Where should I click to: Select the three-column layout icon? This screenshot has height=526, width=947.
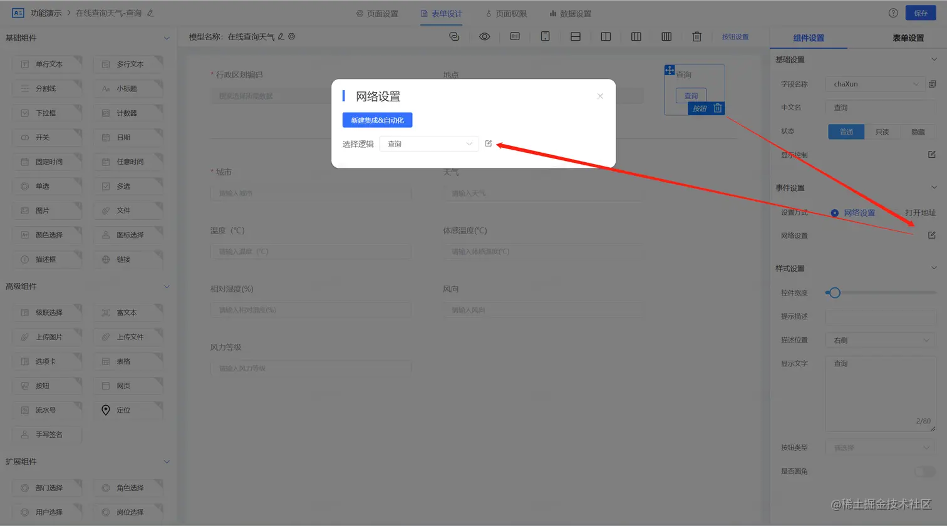point(636,37)
